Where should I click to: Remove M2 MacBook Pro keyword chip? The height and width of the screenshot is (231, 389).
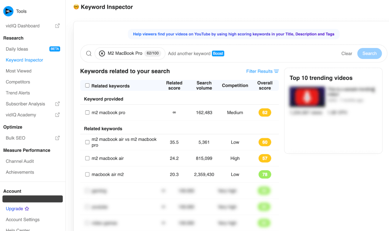[x=102, y=54]
